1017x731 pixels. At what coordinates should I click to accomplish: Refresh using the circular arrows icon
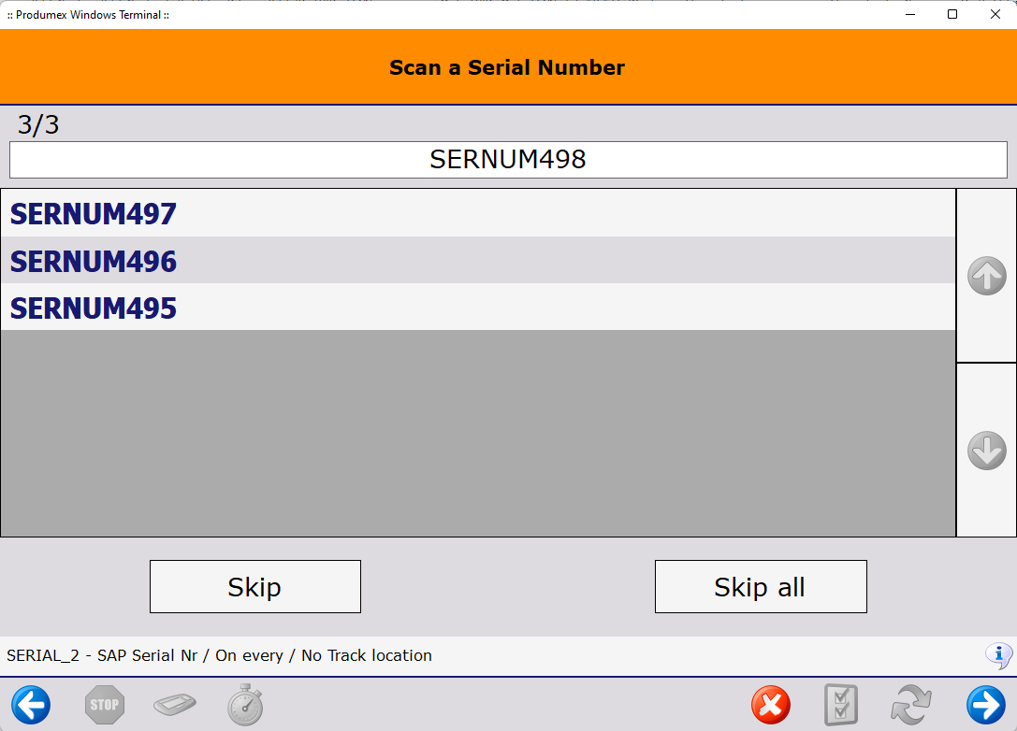pos(909,704)
